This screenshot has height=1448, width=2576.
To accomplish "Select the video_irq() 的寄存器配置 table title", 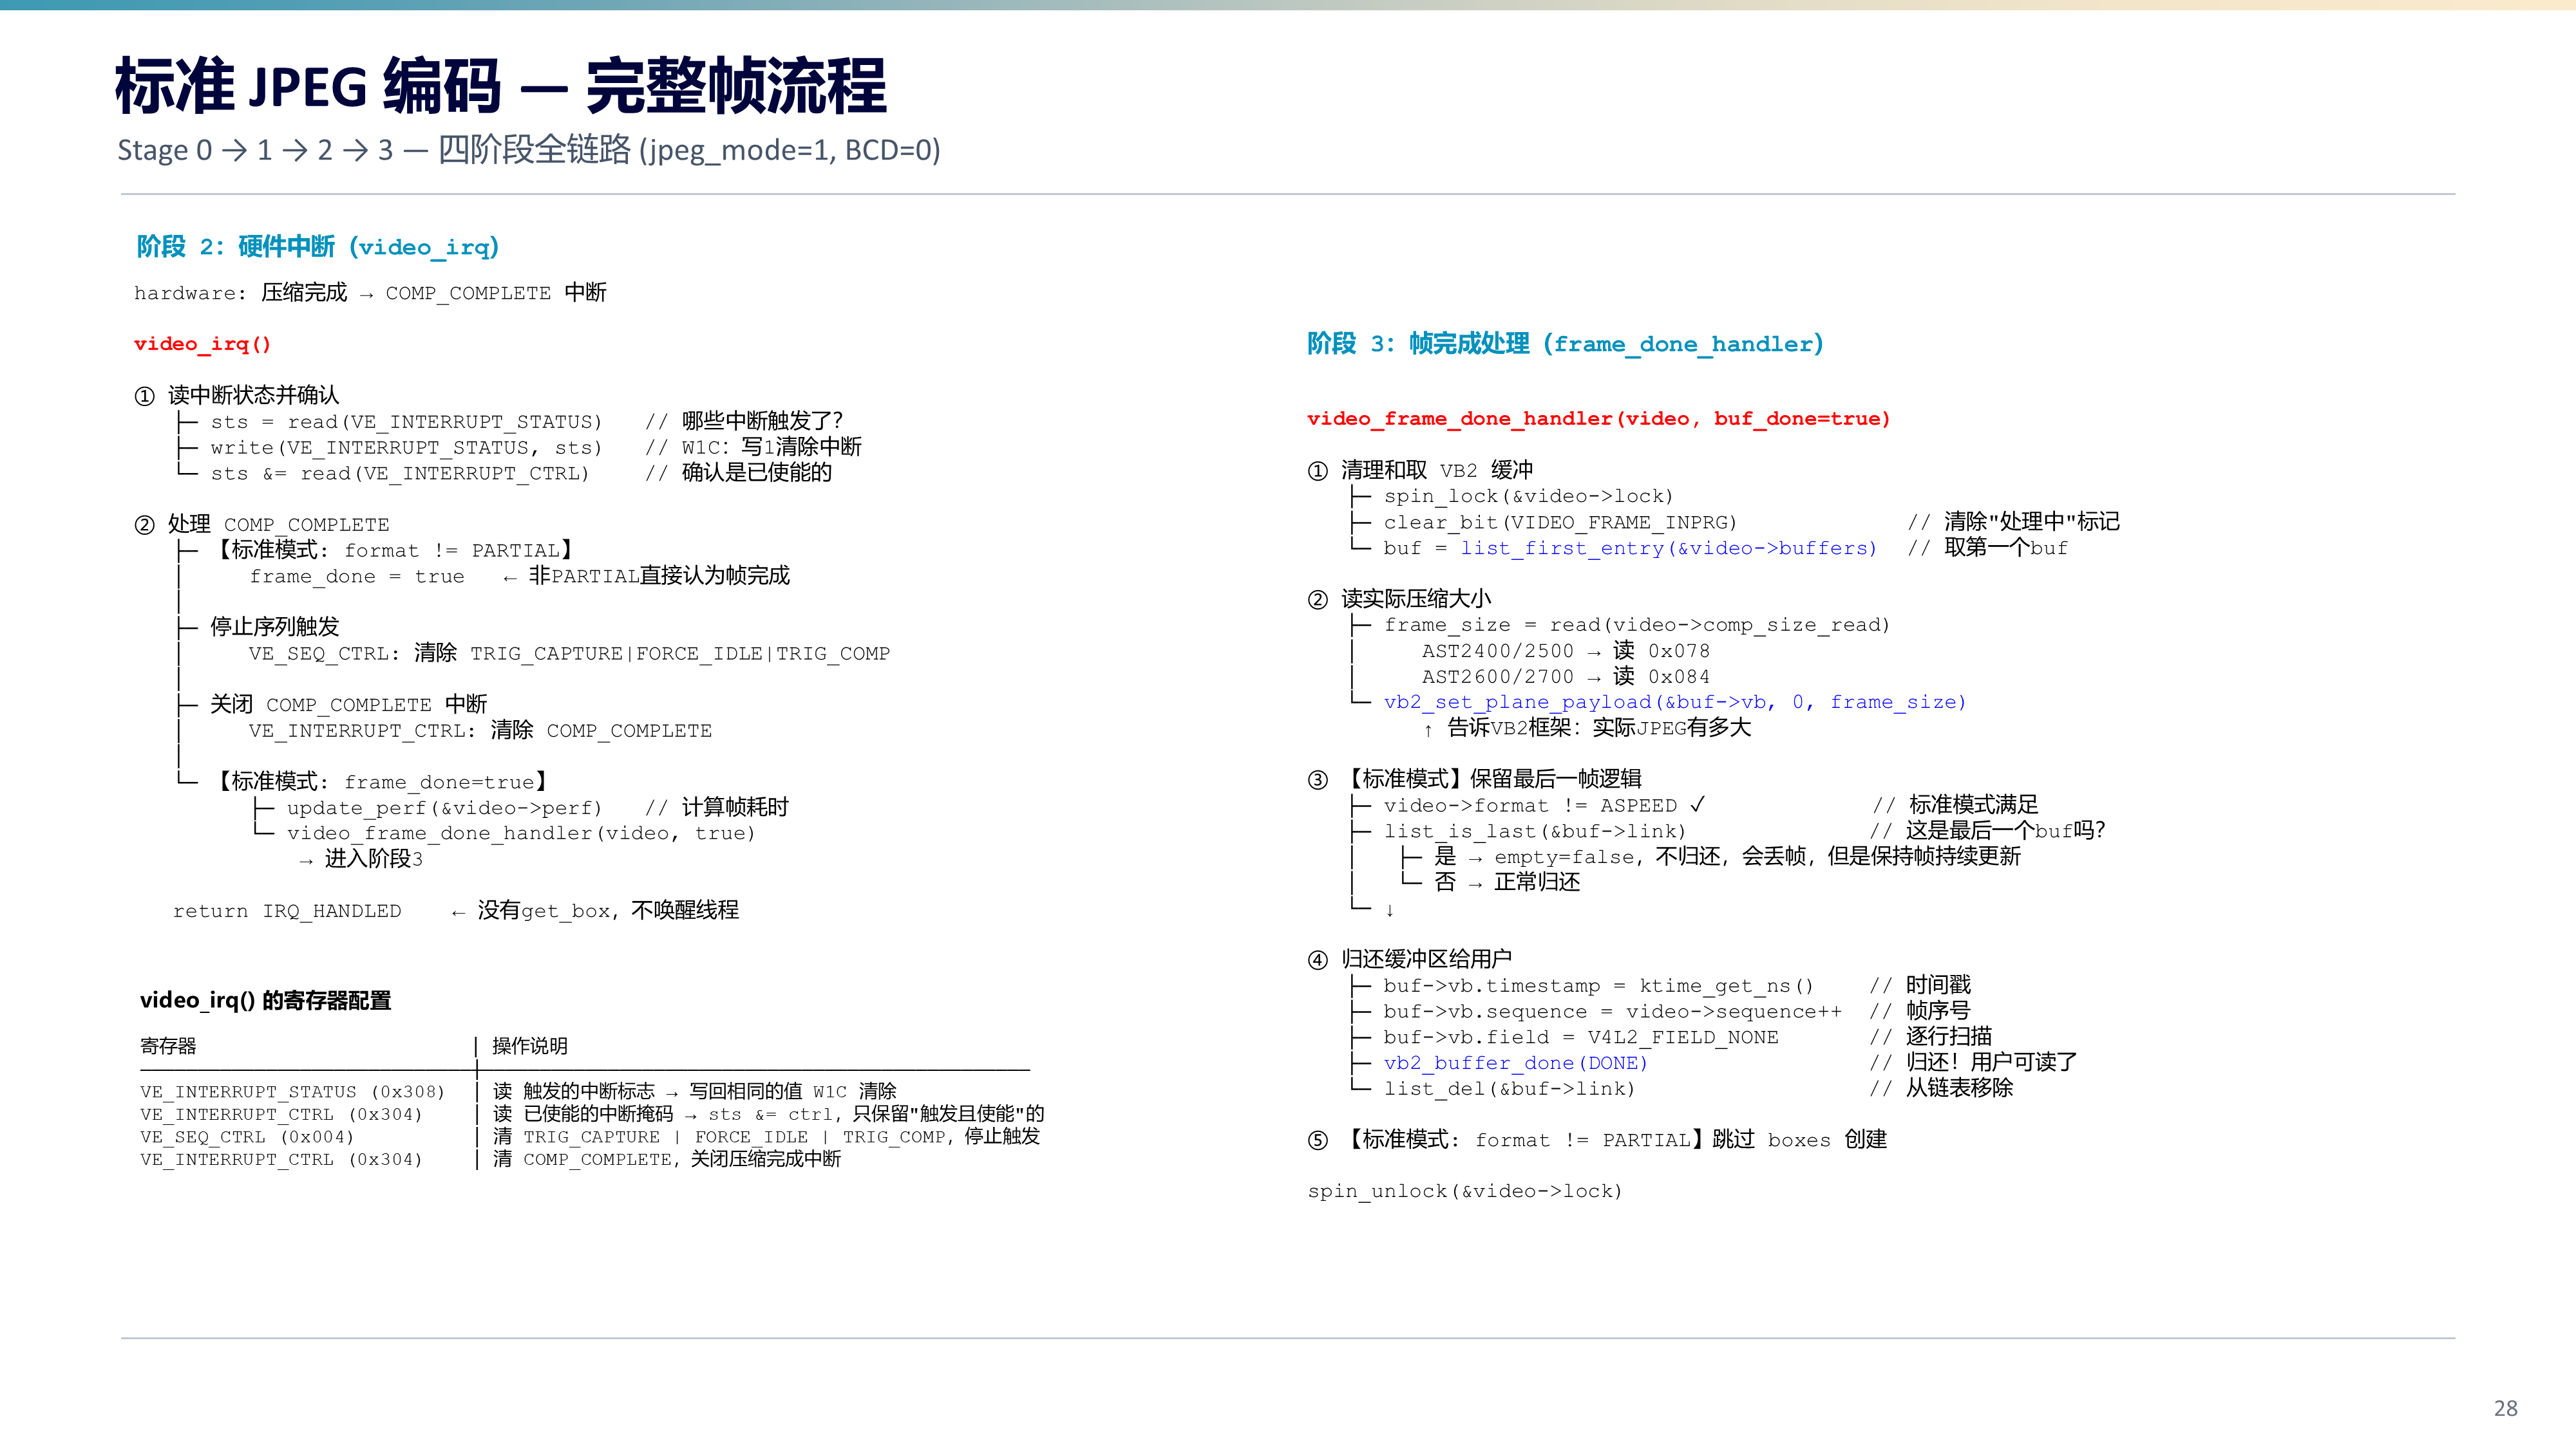I will tap(265, 1000).
